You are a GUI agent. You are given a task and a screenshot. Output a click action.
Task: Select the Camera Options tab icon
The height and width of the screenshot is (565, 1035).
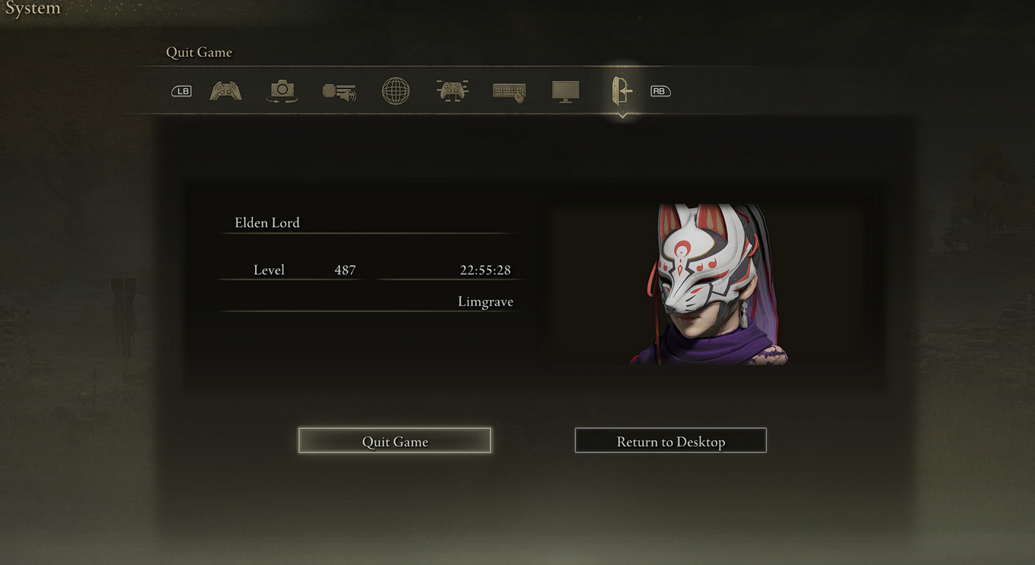point(282,91)
